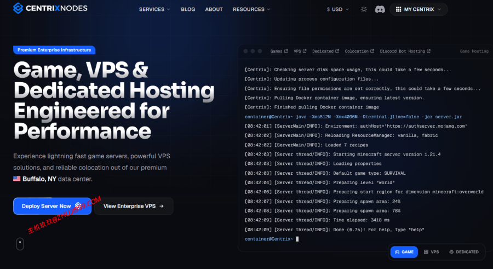493x269 pixels.
Task: Click the 'Game Hosting' terminal title text
Action: (x=474, y=51)
